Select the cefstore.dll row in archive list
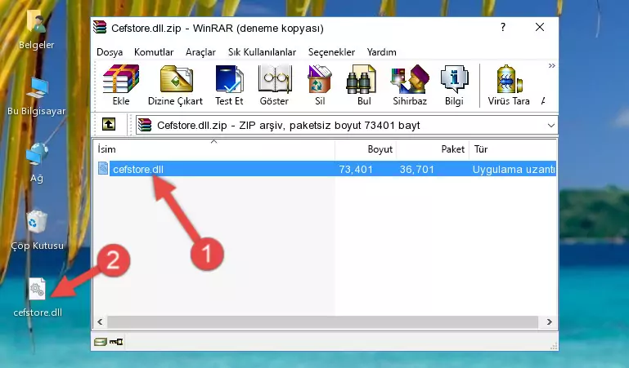629x368 pixels. pyautogui.click(x=326, y=169)
